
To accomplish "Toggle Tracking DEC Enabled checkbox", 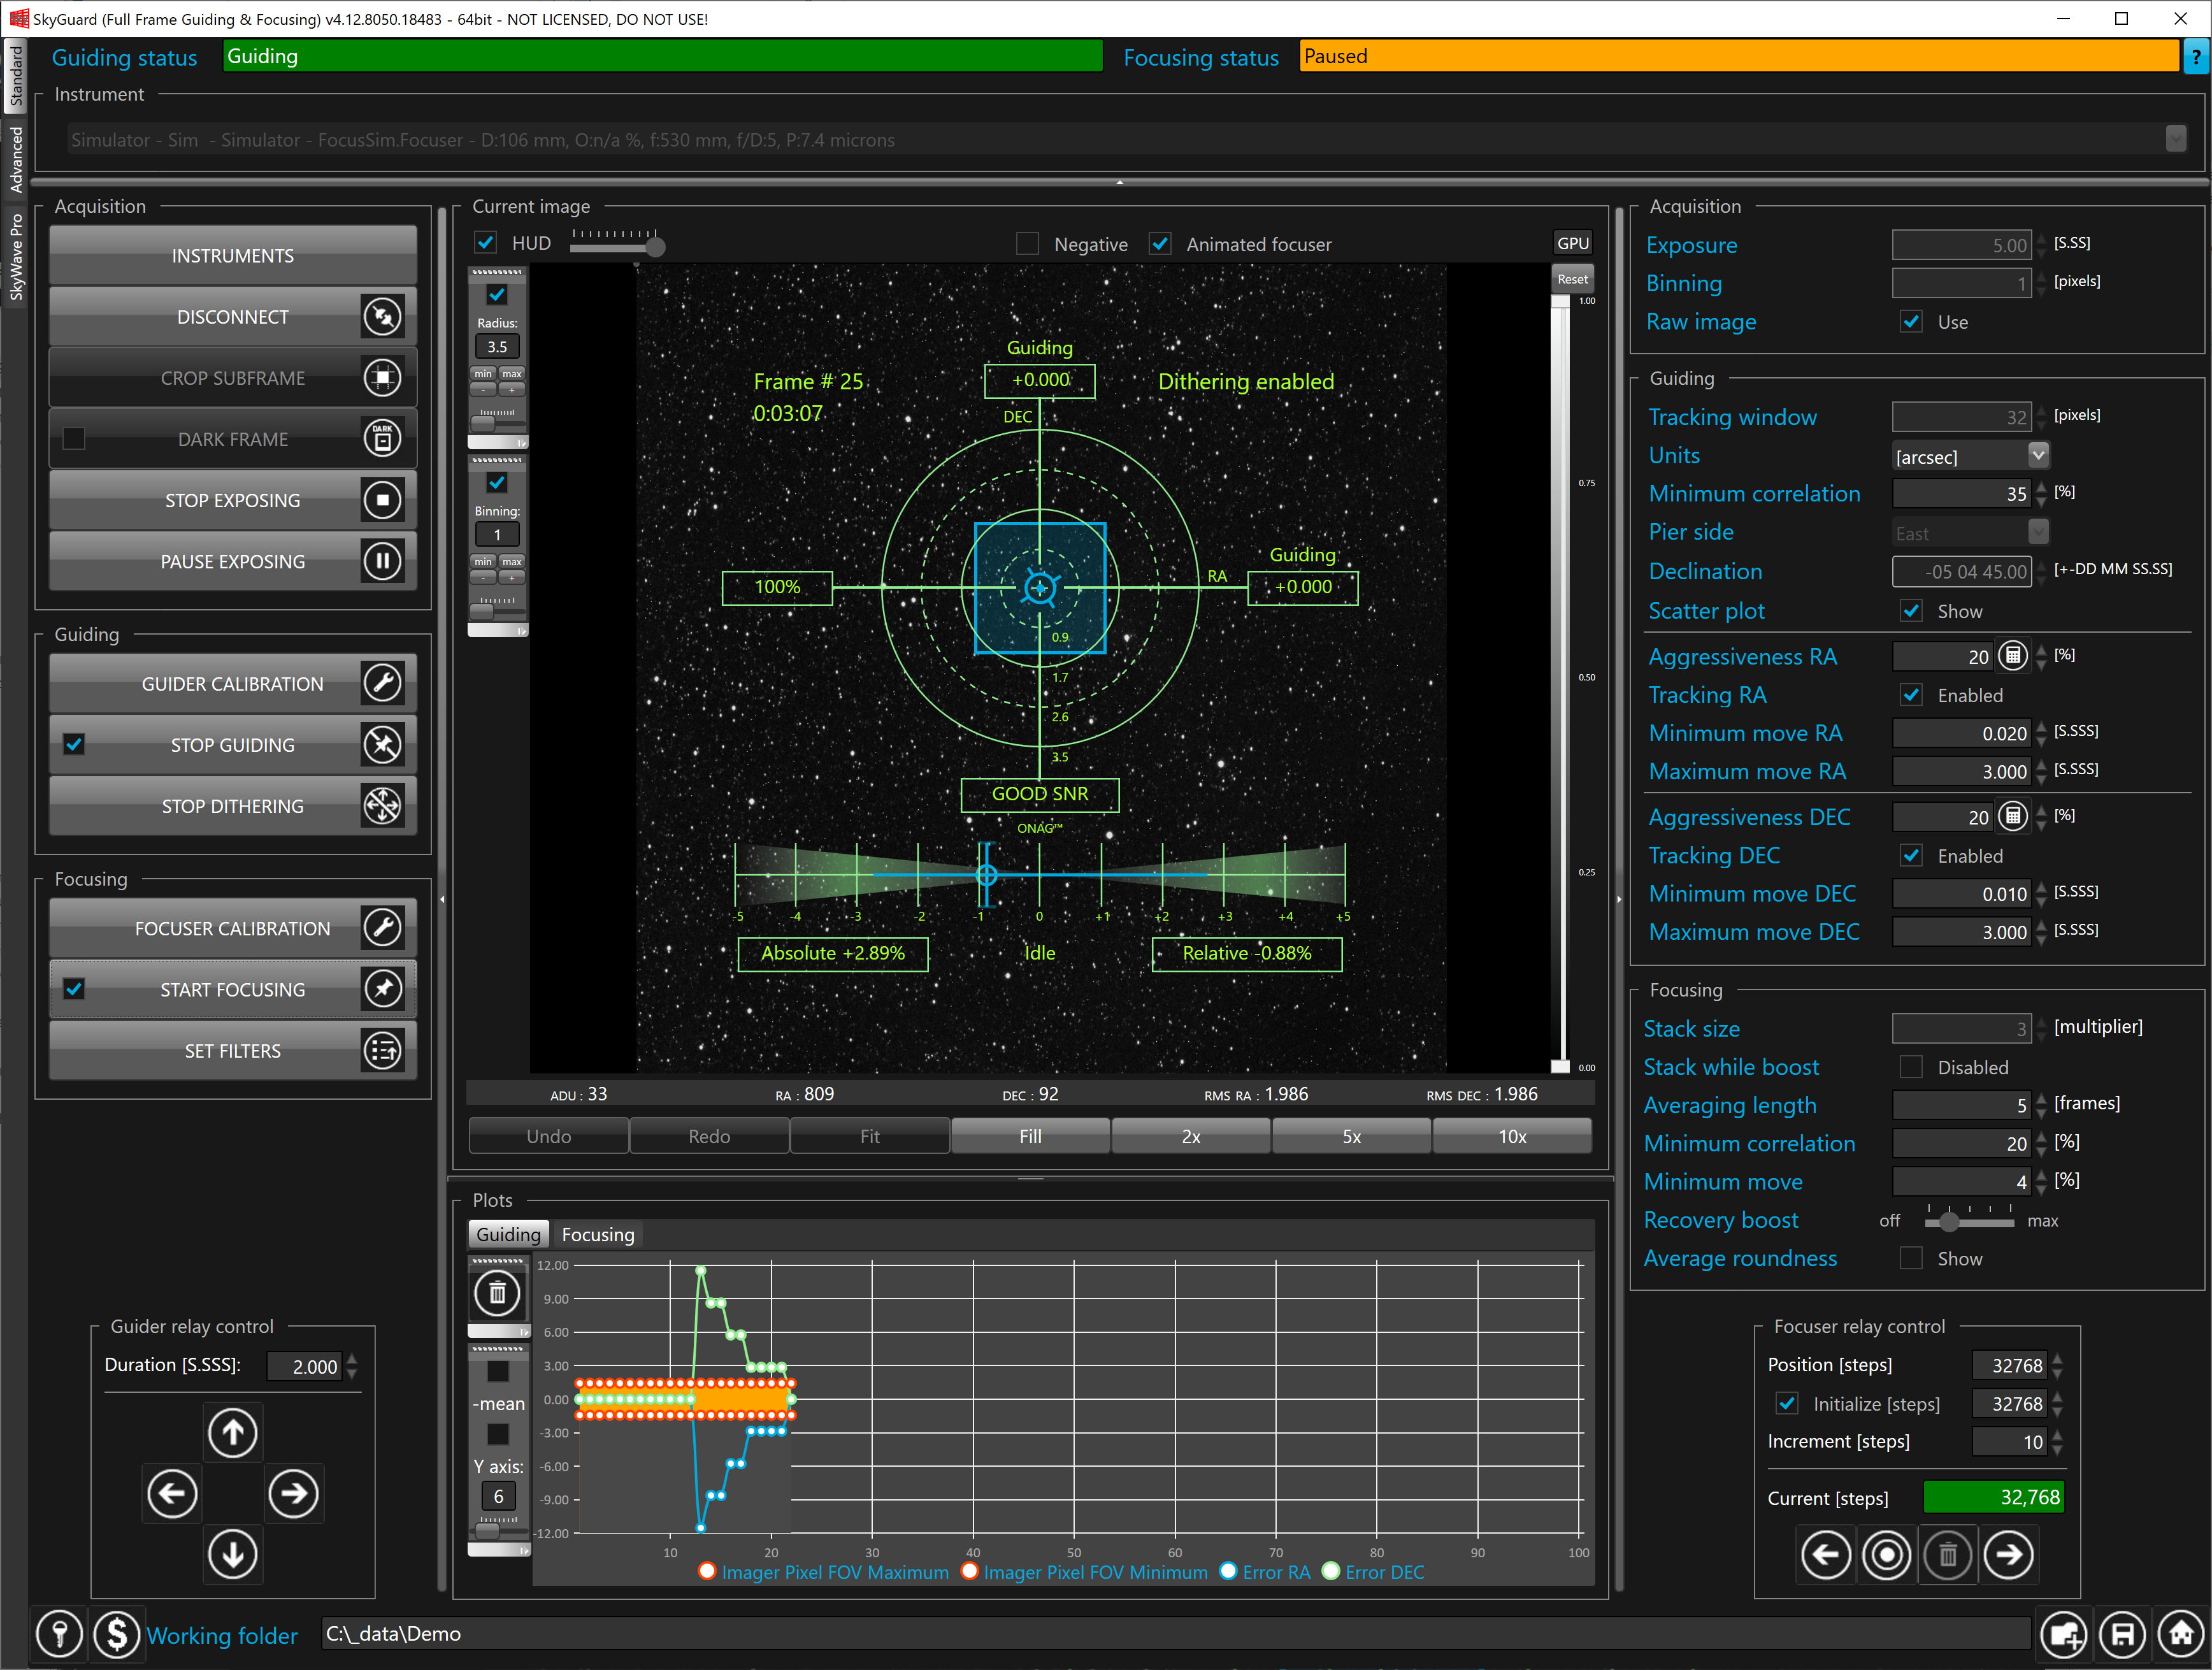I will click(x=1911, y=856).
